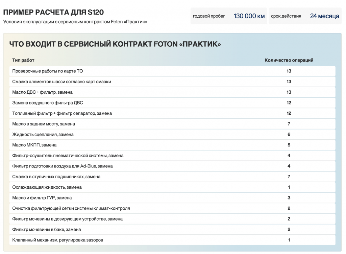The height and width of the screenshot is (254, 346).
Task: Click count 6 for Жидкость сцепления row
Action: pos(289,135)
